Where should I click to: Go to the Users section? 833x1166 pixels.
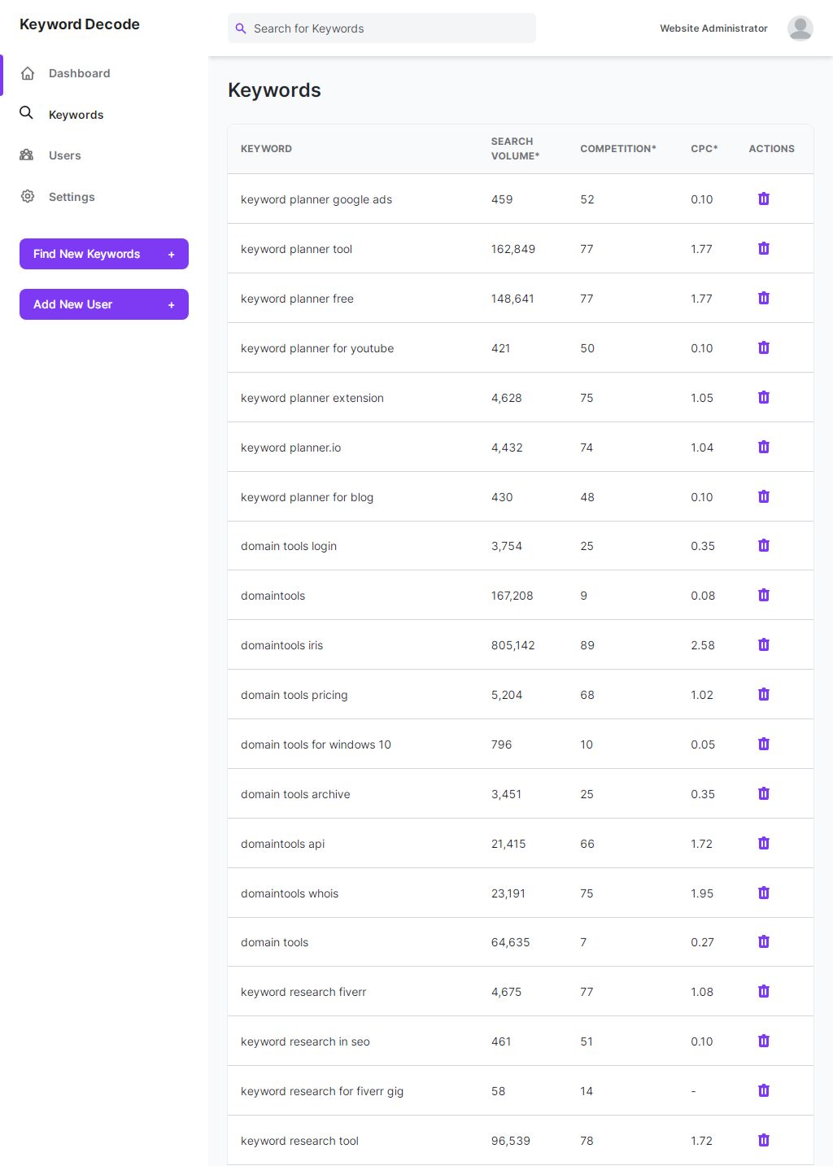point(64,155)
